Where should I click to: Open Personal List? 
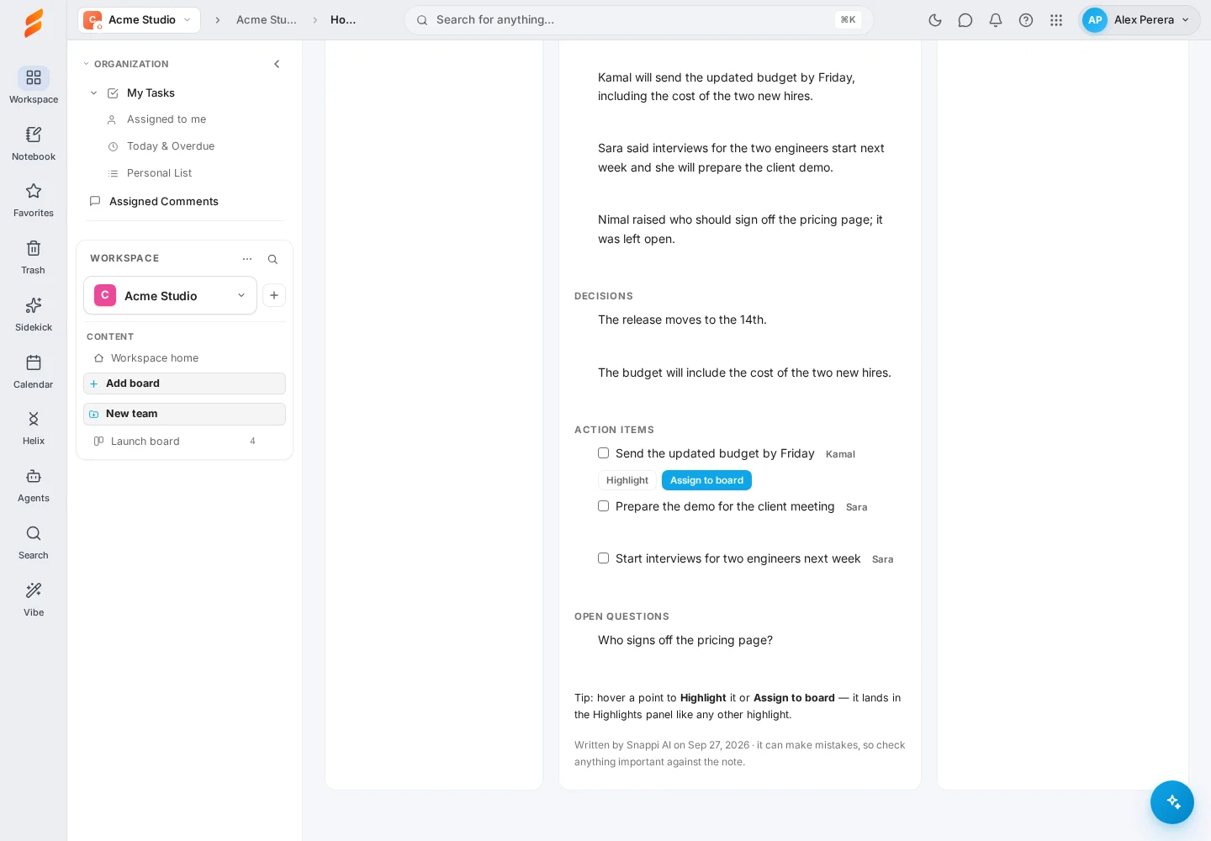tap(160, 173)
